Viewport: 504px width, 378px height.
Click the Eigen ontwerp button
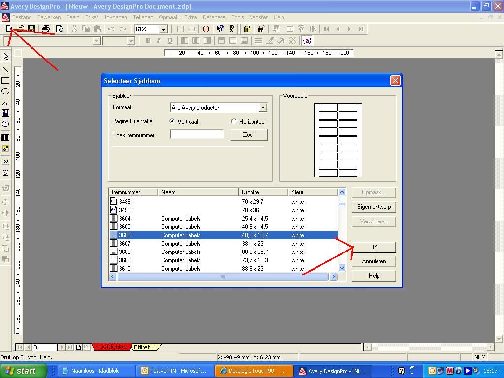tap(374, 207)
